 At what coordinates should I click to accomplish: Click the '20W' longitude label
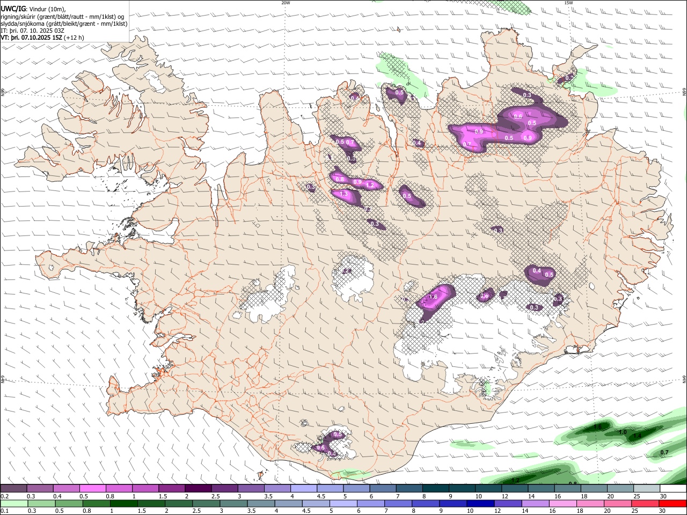click(286, 3)
